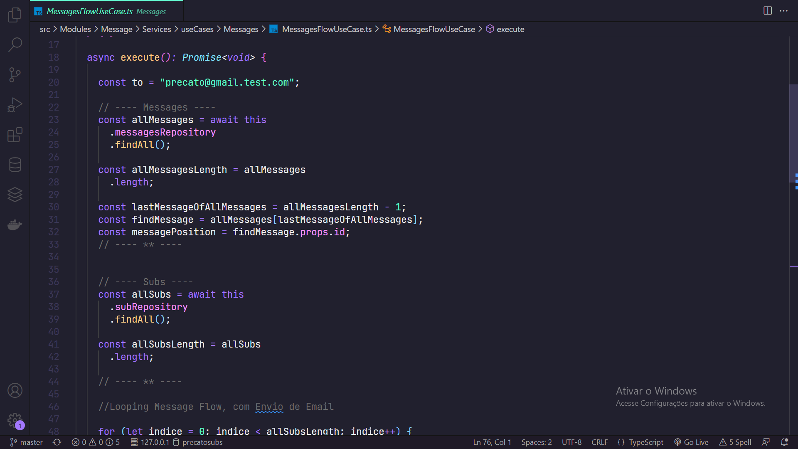The image size is (798, 449).
Task: Click the master branch indicator
Action: coord(27,442)
